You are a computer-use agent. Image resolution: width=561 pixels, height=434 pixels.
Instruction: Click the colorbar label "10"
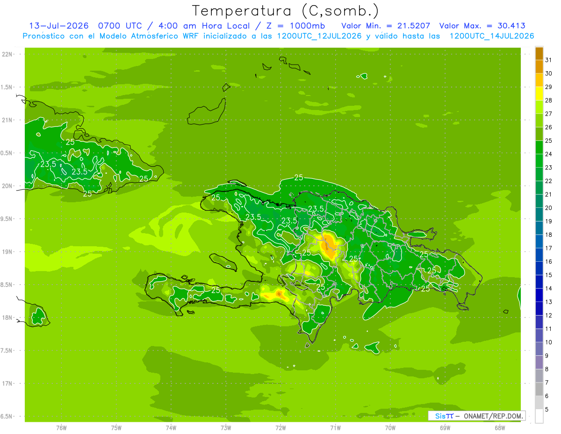[x=548, y=342]
